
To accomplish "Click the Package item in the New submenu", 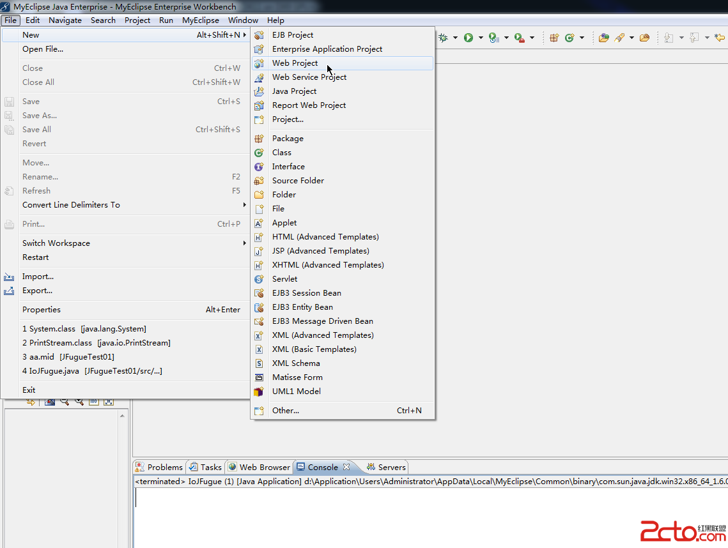I will [x=343, y=138].
